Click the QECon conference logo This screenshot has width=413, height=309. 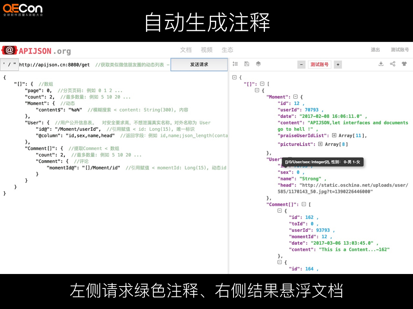point(23,9)
